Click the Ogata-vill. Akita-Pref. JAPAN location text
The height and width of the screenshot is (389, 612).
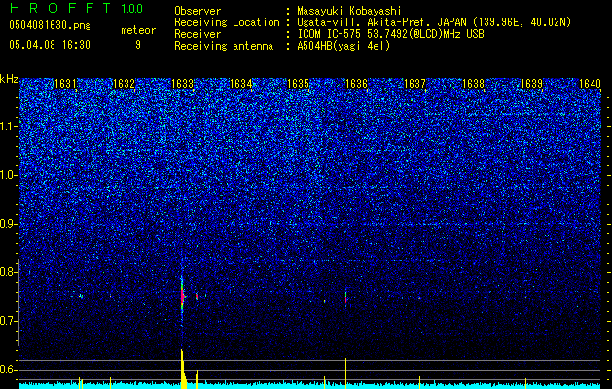(432, 22)
